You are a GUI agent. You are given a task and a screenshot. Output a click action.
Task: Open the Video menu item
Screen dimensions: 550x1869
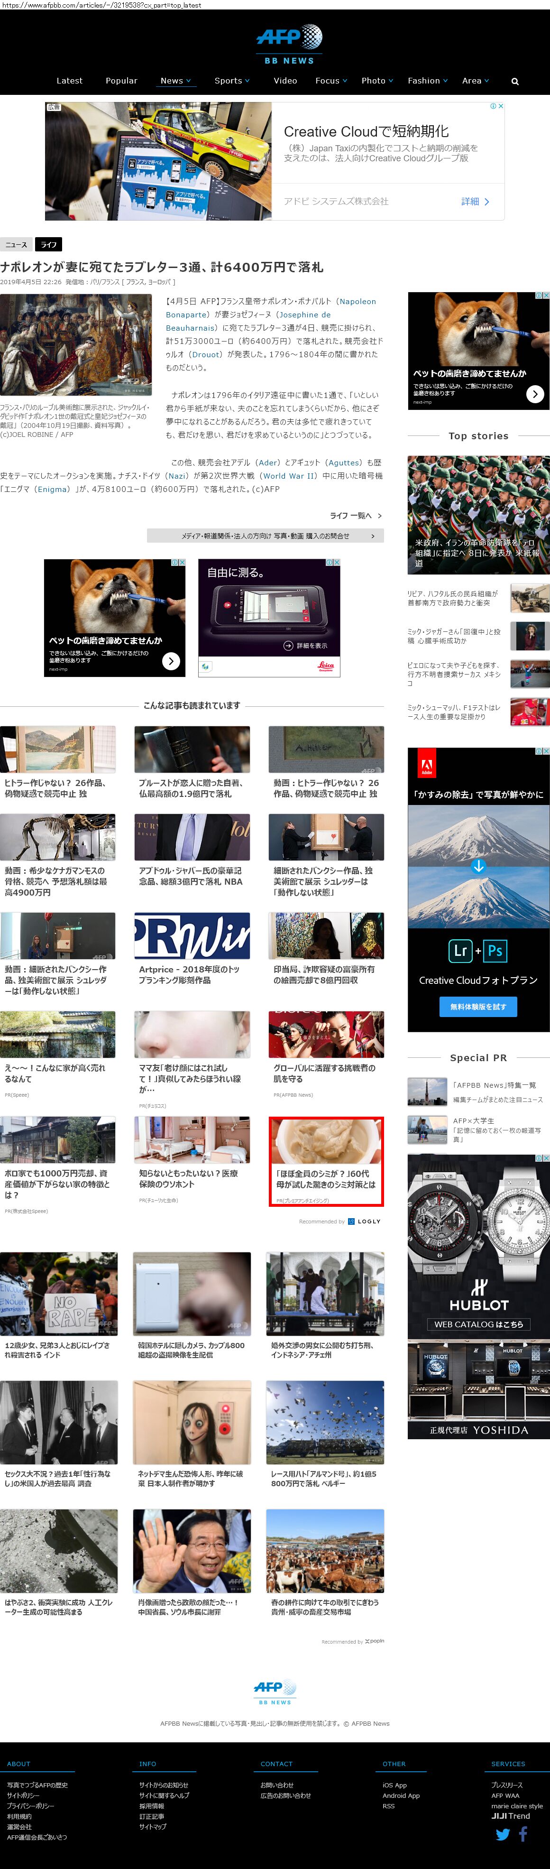[285, 81]
